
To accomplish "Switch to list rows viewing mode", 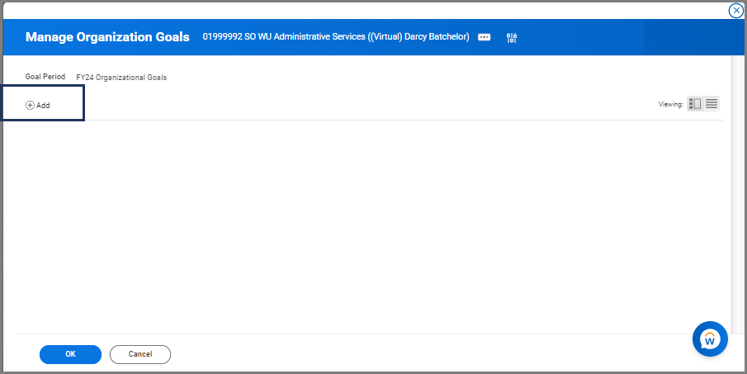I will [712, 104].
